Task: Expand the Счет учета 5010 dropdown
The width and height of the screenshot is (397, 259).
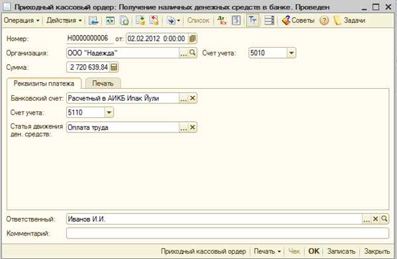Action: [291, 53]
